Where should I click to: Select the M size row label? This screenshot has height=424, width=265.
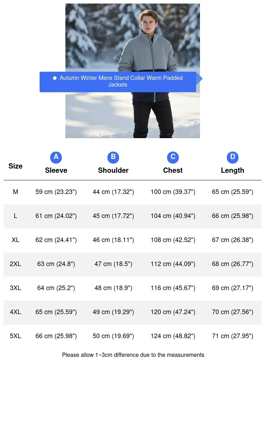[x=16, y=192]
